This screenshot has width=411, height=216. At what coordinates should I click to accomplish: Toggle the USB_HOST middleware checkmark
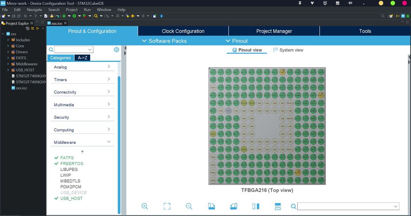(x=56, y=198)
